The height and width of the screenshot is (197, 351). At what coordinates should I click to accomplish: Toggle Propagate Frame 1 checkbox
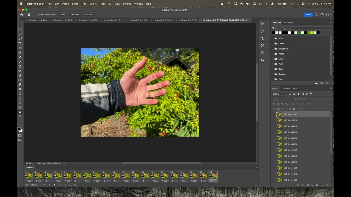tap(293, 104)
